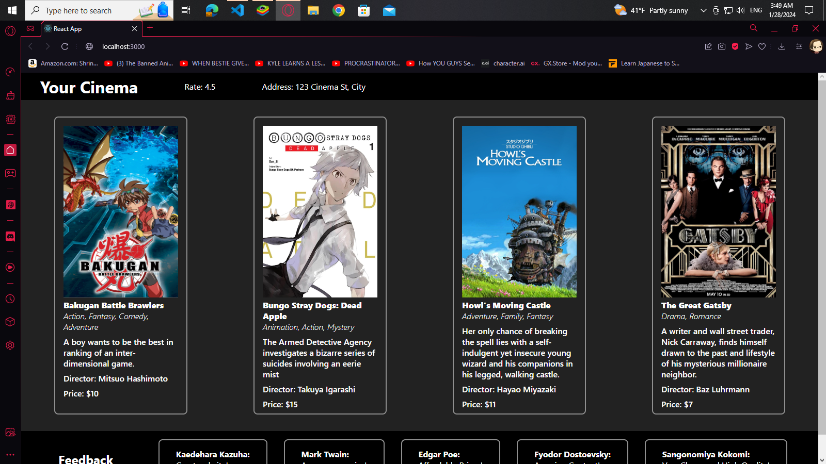Open Discord in the Opera sidebar

click(x=10, y=236)
